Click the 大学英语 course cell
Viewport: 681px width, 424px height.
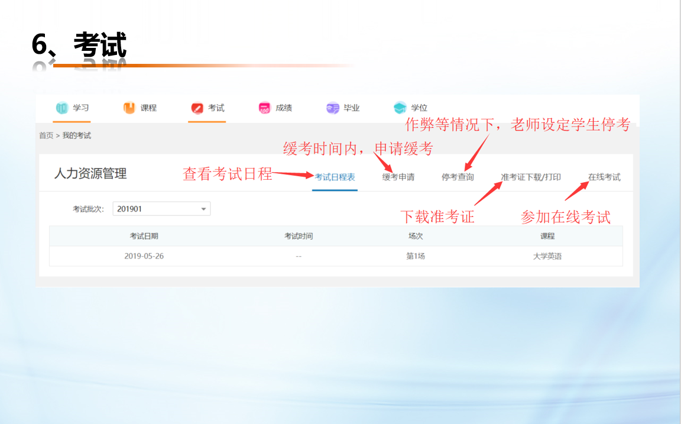(x=547, y=256)
